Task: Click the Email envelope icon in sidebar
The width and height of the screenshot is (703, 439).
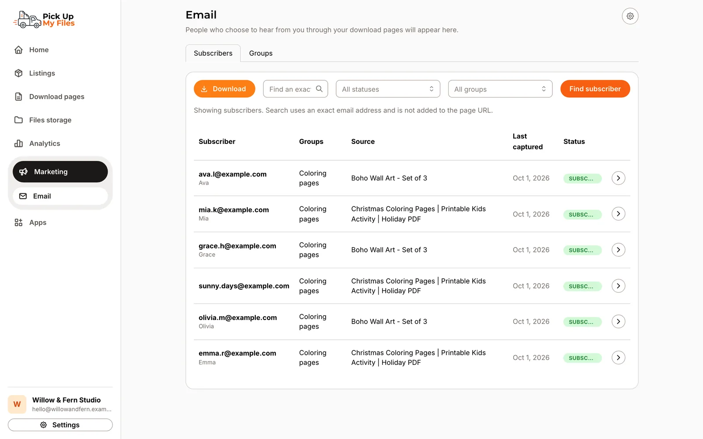Action: (23, 196)
